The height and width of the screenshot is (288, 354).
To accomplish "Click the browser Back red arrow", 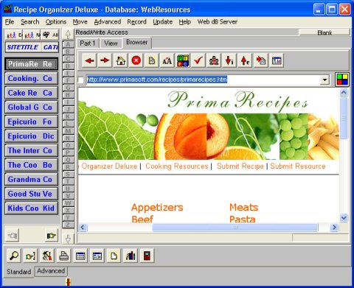I will [89, 60].
